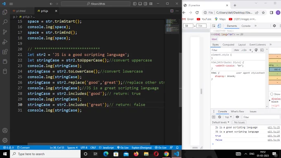Open notifications bell in VS Code status bar
The image size is (281, 158).
coord(177,148)
